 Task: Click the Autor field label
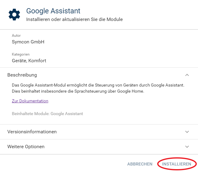[x=16, y=36]
